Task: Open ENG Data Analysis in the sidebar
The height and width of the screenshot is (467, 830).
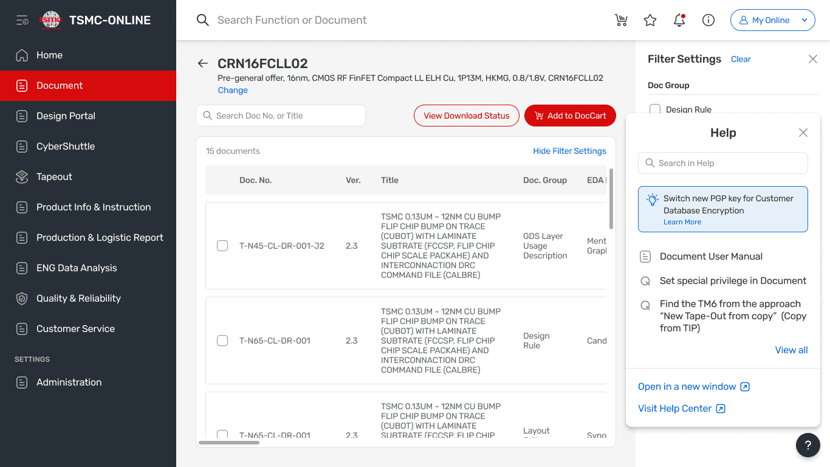Action: tap(88, 268)
